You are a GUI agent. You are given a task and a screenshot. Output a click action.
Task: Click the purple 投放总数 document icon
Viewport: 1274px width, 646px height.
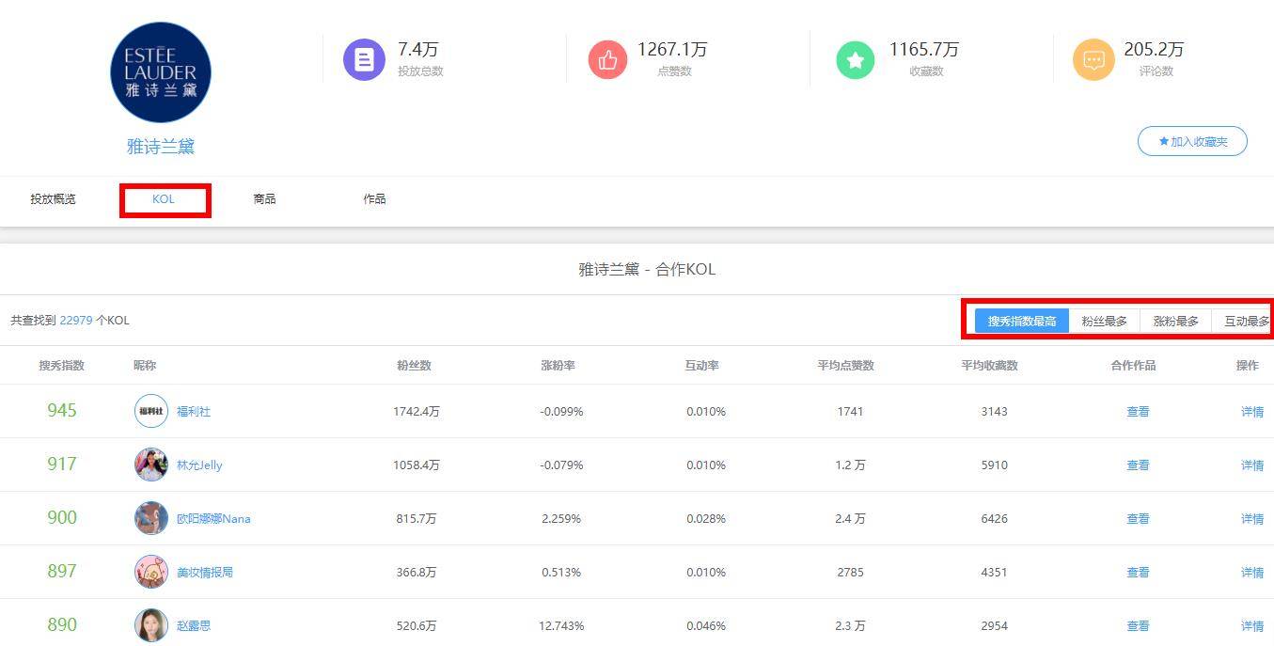[x=364, y=60]
